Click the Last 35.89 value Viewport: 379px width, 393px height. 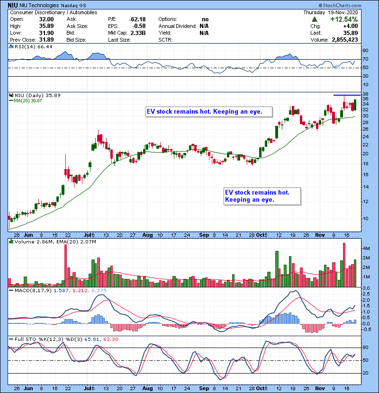[351, 33]
